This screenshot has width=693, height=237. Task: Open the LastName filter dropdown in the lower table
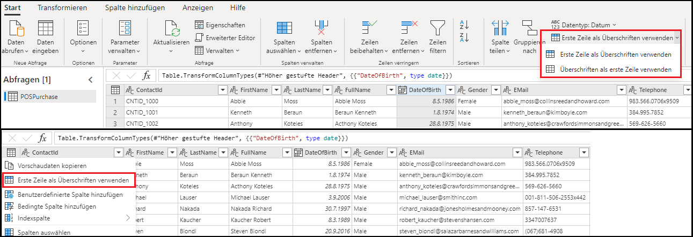click(223, 152)
